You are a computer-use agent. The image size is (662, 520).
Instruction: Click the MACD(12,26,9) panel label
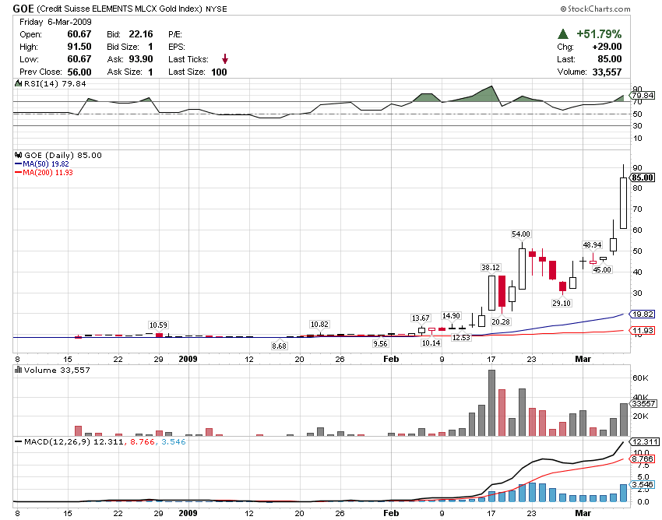pos(58,442)
